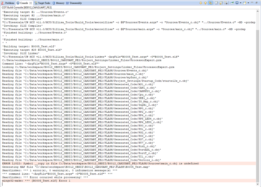This screenshot has width=261, height=187.
Task: Click the vertical scrollbar thumb
Action: (258, 106)
